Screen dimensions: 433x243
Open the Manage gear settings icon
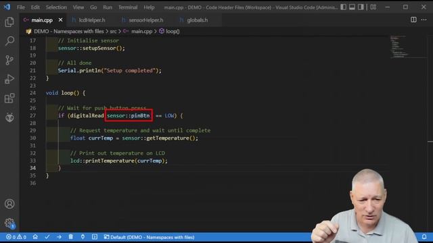click(9, 223)
